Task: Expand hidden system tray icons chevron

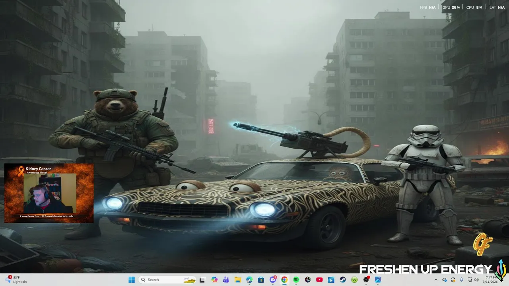Action: 436,280
